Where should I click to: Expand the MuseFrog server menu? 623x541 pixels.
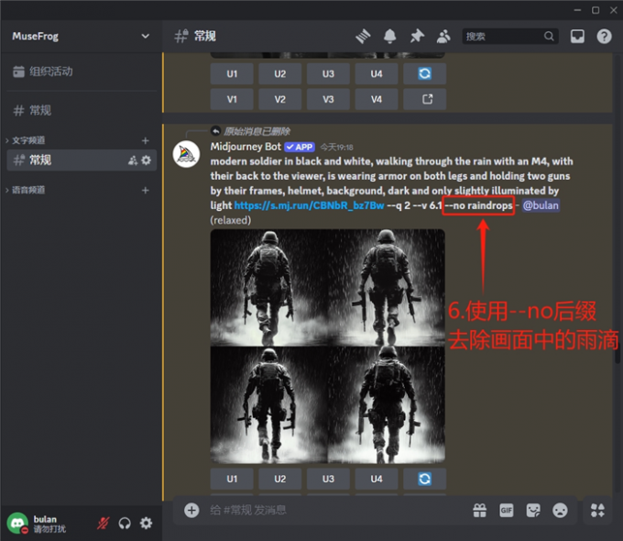[81, 36]
